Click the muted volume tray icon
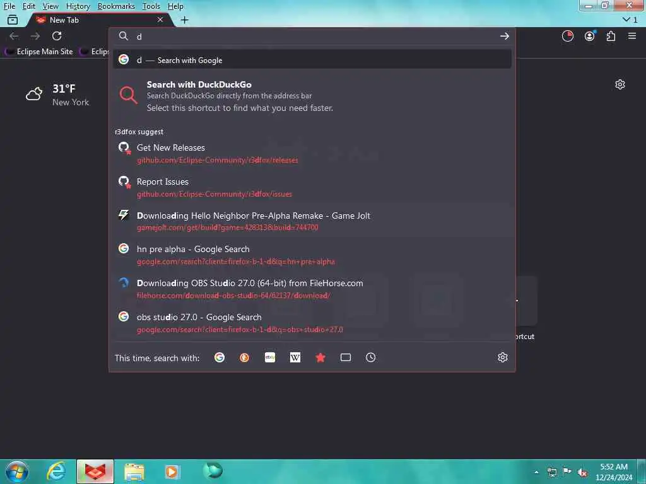This screenshot has height=484, width=646. tap(582, 473)
